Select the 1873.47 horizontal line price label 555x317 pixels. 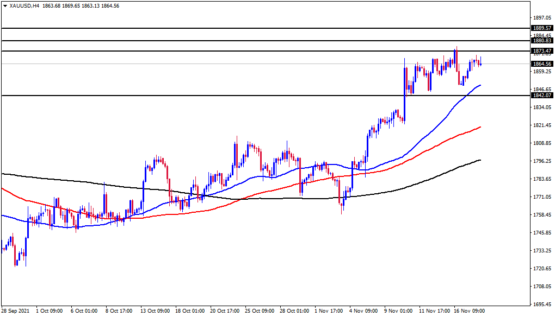click(x=542, y=51)
